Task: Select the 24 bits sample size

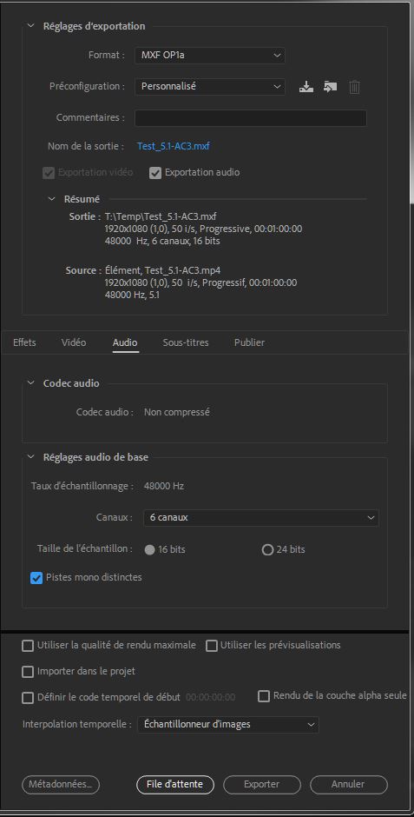Action: point(267,549)
